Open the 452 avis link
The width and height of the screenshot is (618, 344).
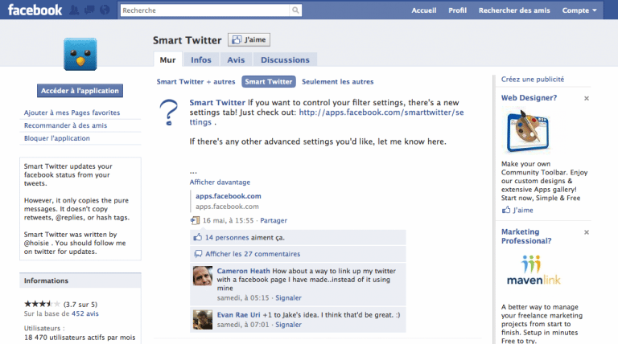point(84,313)
